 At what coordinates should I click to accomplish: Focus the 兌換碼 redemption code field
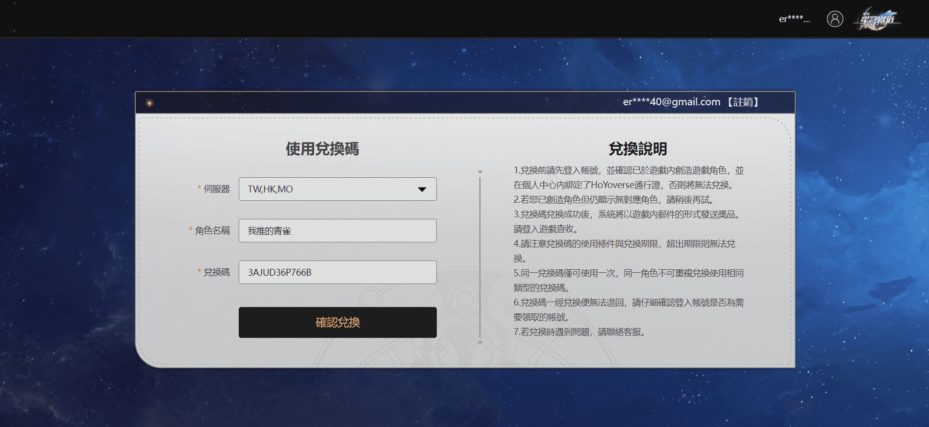click(x=337, y=272)
